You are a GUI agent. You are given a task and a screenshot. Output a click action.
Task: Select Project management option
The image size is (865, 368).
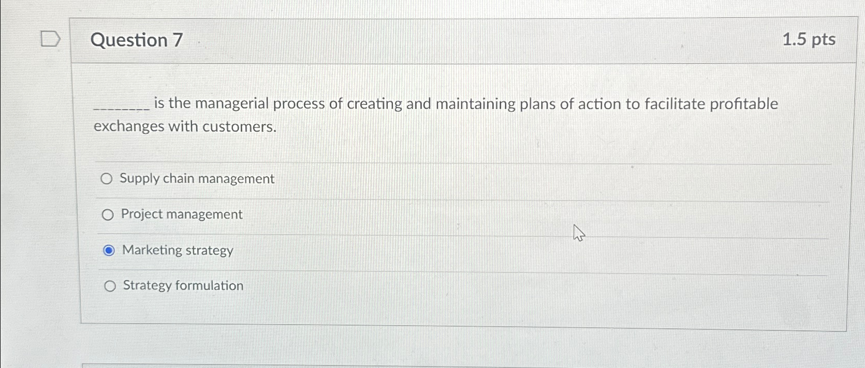108,214
